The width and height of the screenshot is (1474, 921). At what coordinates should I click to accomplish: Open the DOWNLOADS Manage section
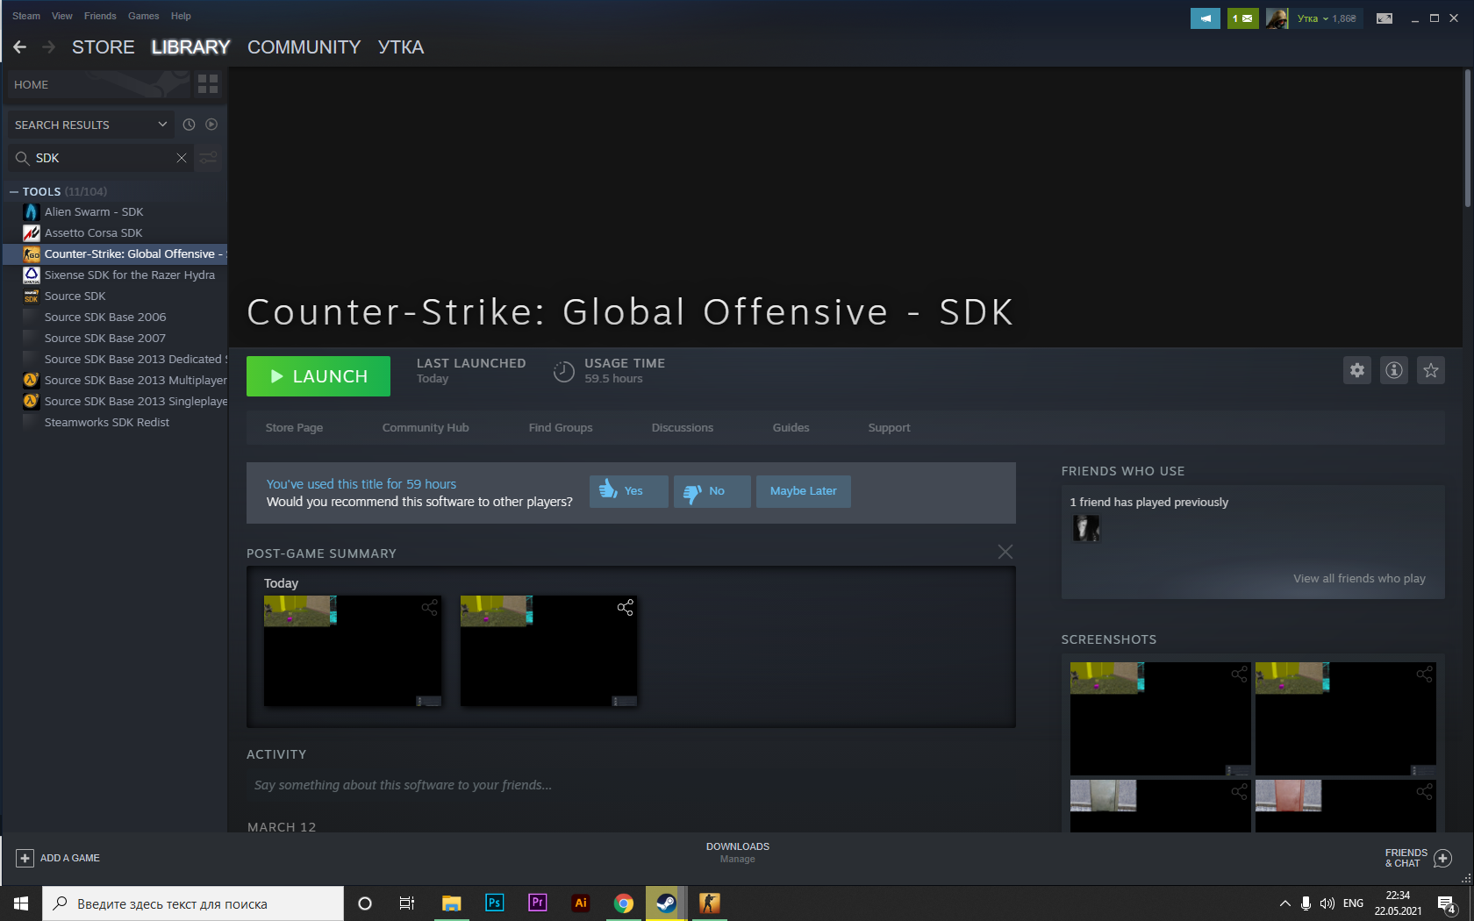click(x=738, y=853)
